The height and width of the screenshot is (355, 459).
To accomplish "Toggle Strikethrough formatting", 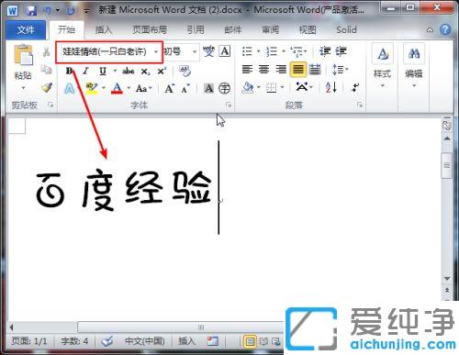I will (x=129, y=72).
